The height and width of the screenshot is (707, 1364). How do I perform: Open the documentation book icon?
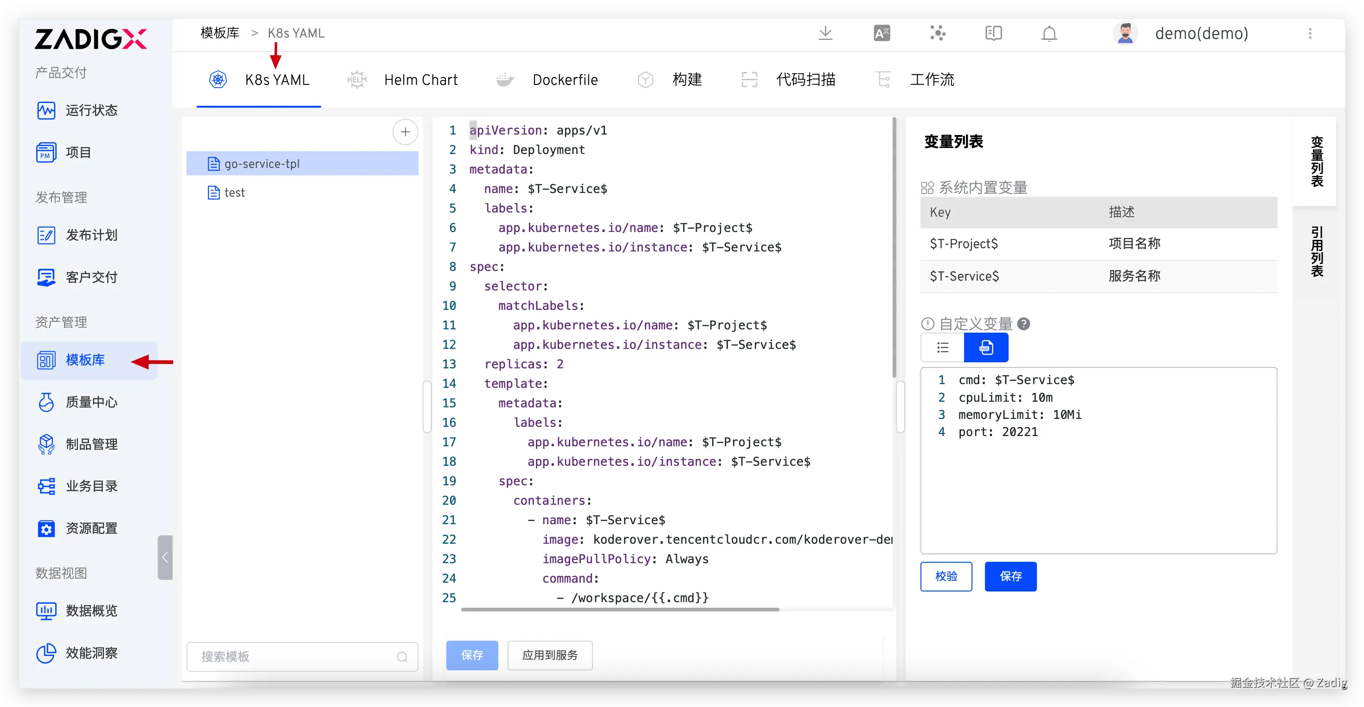(993, 33)
